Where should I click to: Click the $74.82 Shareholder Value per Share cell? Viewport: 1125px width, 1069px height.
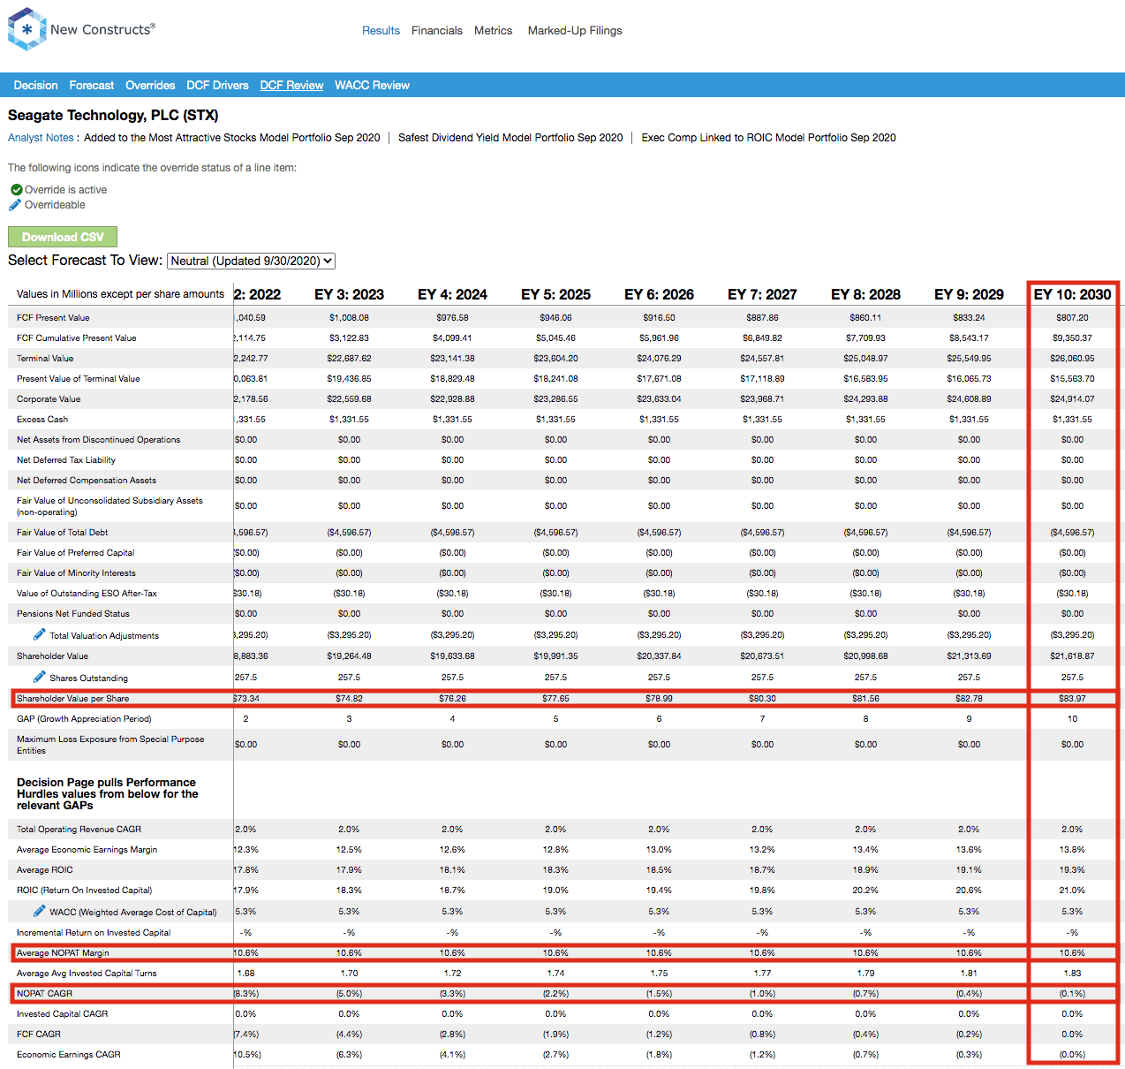349,698
